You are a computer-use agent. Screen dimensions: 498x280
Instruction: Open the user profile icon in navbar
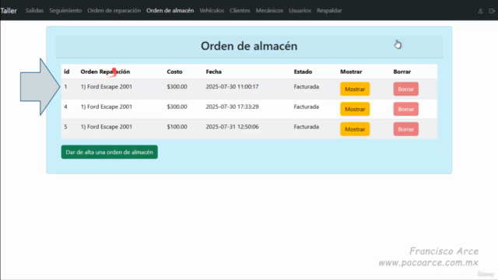(x=480, y=11)
